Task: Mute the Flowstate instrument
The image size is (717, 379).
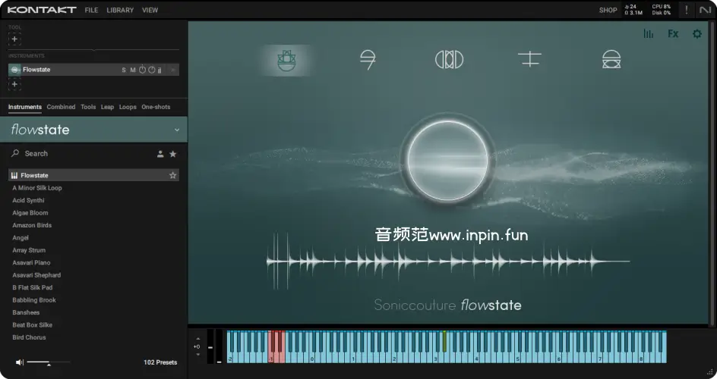Action: (x=133, y=70)
